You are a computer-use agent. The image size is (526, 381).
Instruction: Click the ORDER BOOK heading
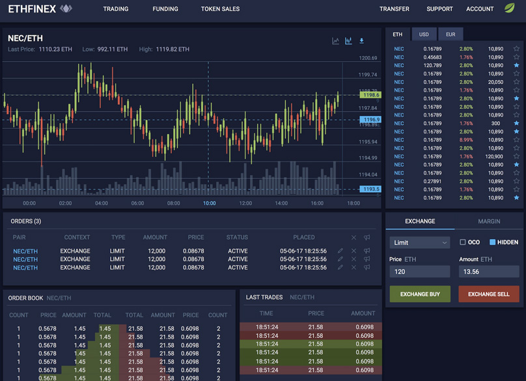(x=25, y=298)
